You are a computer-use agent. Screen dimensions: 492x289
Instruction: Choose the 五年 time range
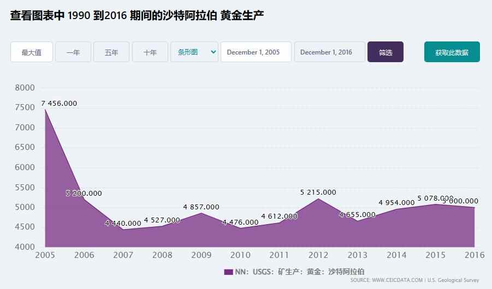[x=111, y=52]
